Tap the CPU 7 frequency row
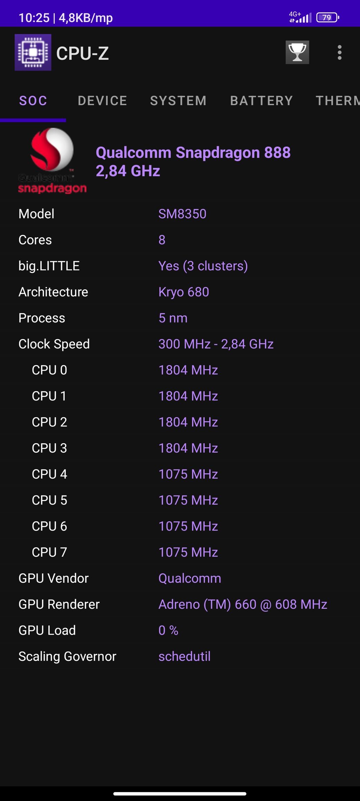 [x=180, y=552]
